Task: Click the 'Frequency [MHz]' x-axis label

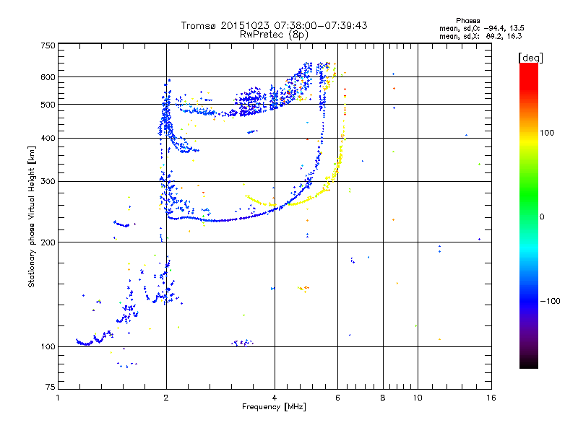Action: 274,407
